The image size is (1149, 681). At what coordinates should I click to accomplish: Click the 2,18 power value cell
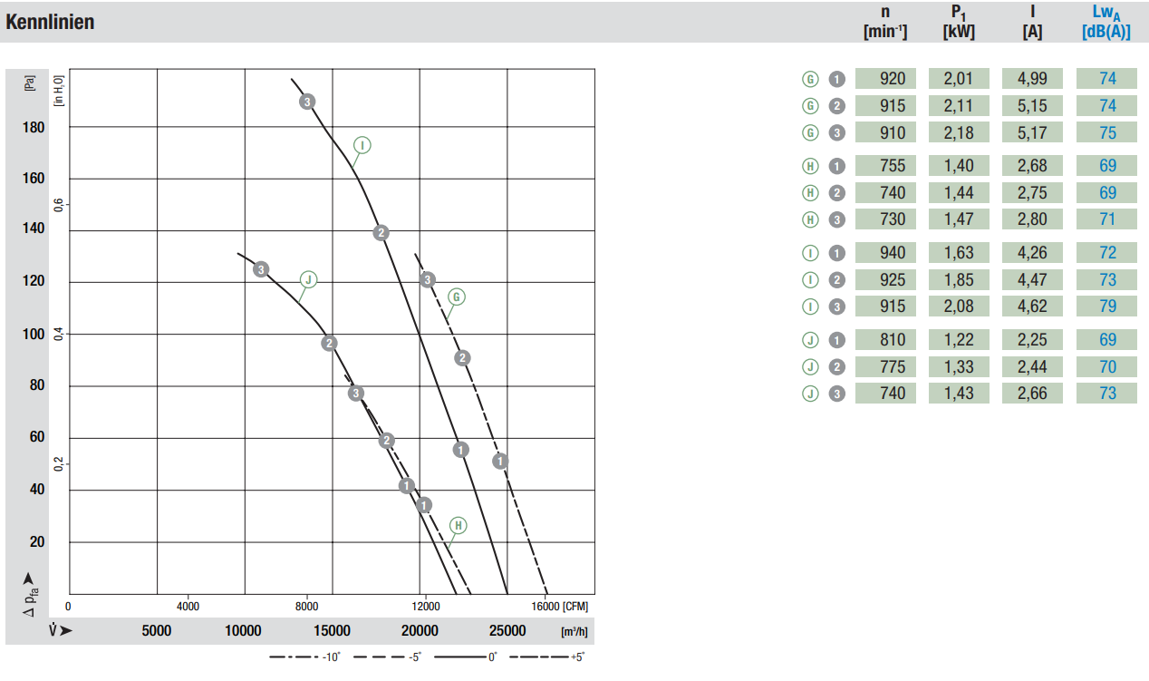click(x=959, y=132)
